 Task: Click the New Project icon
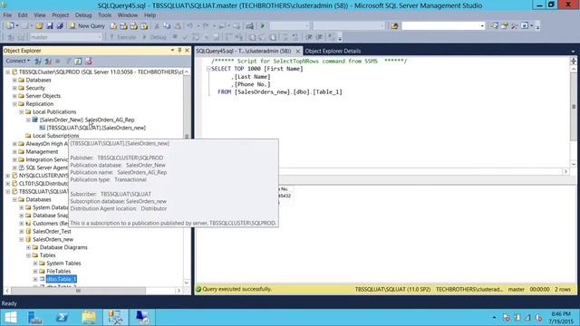[10, 26]
